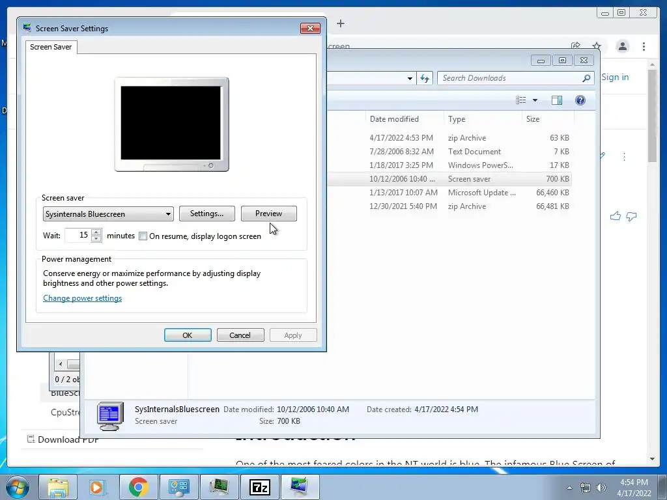This screenshot has height=500, width=667.
Task: Select the Screen Saver tab
Action: pyautogui.click(x=51, y=47)
